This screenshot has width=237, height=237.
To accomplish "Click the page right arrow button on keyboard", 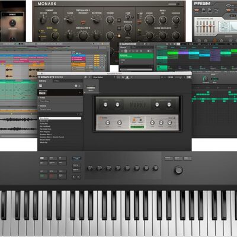I will [x=79, y=177].
